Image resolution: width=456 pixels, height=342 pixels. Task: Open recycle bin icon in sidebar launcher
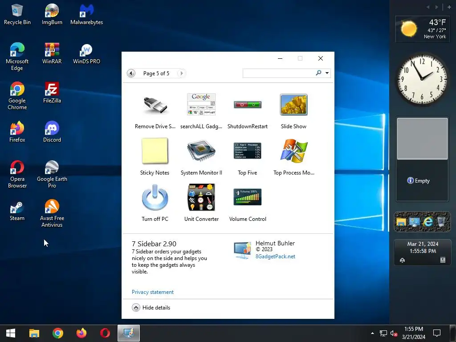441,222
